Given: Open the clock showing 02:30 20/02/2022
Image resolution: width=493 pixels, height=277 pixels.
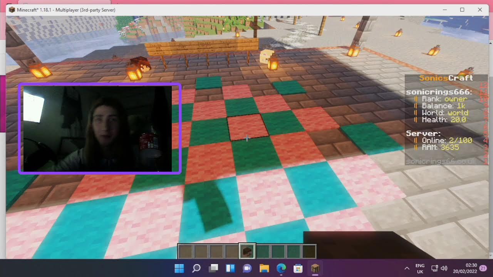Looking at the screenshot, I should point(465,268).
